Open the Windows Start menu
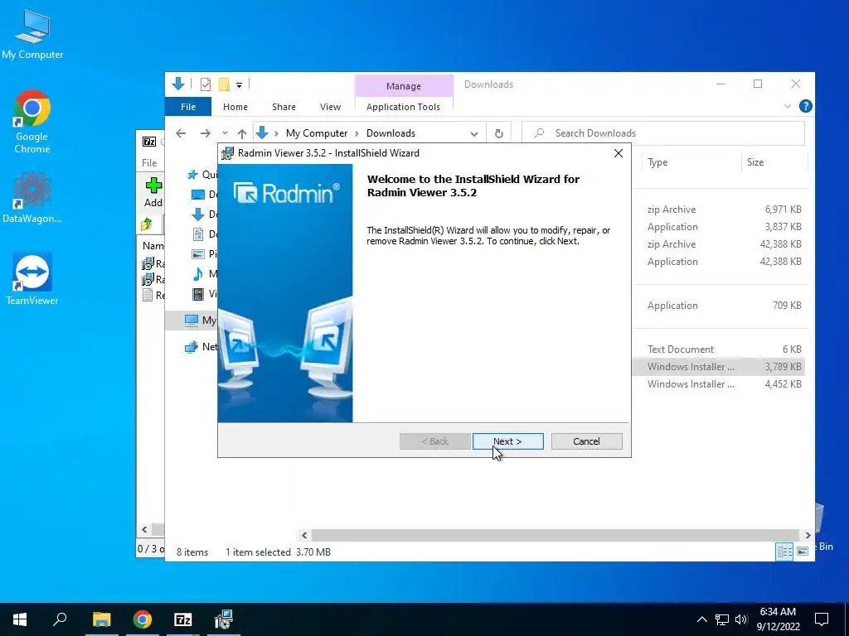849x636 pixels. (x=20, y=619)
